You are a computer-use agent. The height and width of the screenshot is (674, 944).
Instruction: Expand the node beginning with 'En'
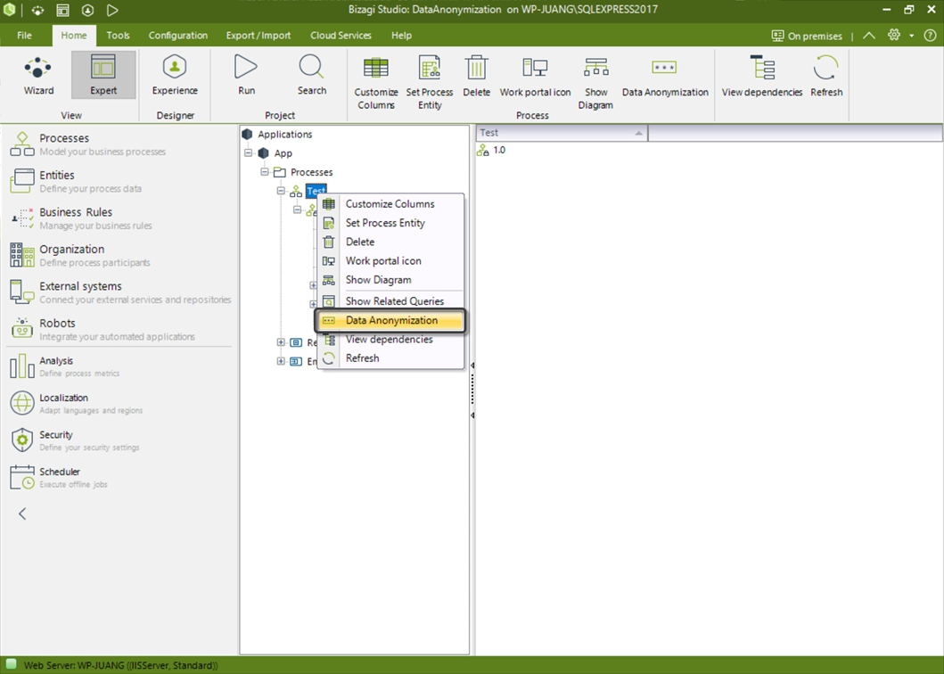coord(281,361)
